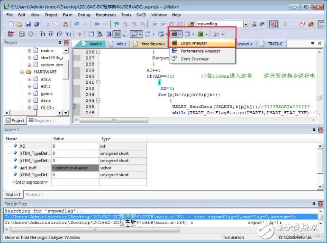This screenshot has height=243, width=327.
Task: Click the Run icon
Action: pyautogui.click(x=22, y=34)
